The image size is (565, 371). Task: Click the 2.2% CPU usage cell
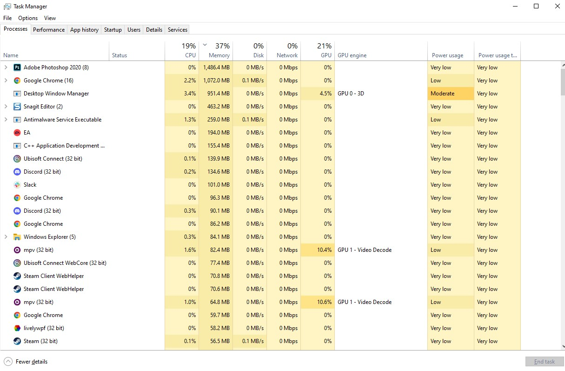point(182,81)
